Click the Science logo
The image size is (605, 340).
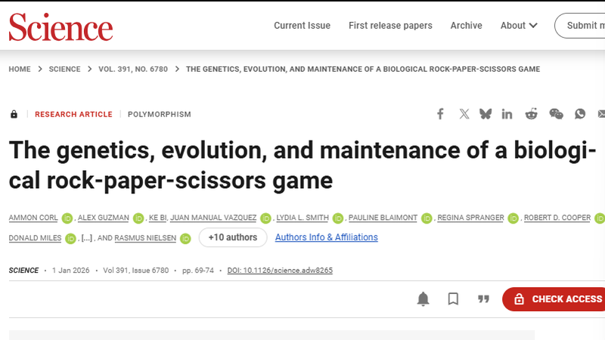(60, 26)
